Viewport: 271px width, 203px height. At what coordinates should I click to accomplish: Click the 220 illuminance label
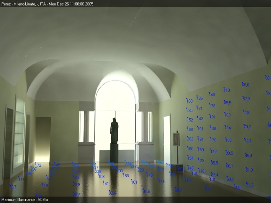[141, 170]
